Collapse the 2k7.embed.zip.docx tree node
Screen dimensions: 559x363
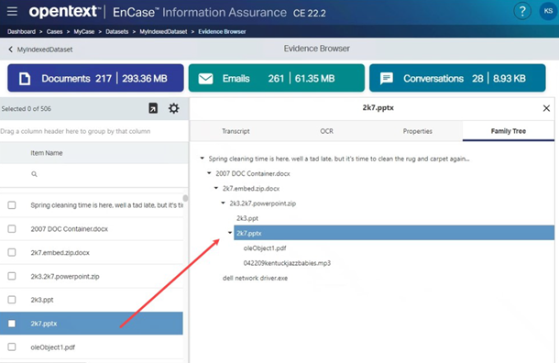pyautogui.click(x=216, y=188)
